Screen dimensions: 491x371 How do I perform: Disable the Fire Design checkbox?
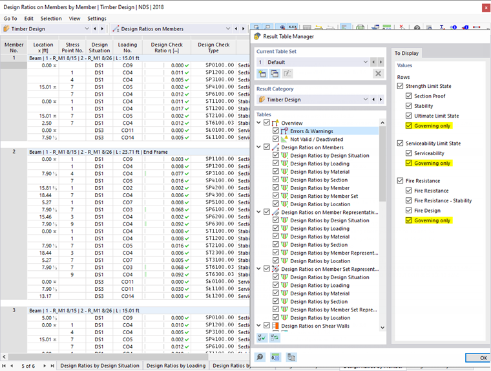pyautogui.click(x=409, y=211)
